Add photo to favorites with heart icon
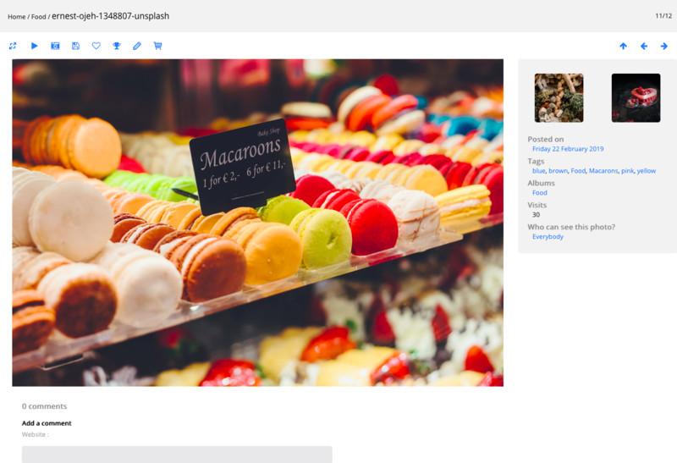This screenshot has height=463, width=677. [x=96, y=46]
